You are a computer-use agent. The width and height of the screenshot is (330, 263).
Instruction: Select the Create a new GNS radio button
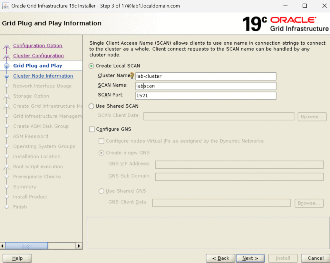[101, 153]
